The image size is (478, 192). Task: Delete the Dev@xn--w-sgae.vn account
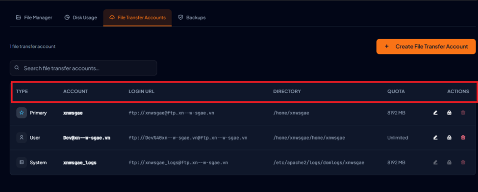tap(463, 138)
